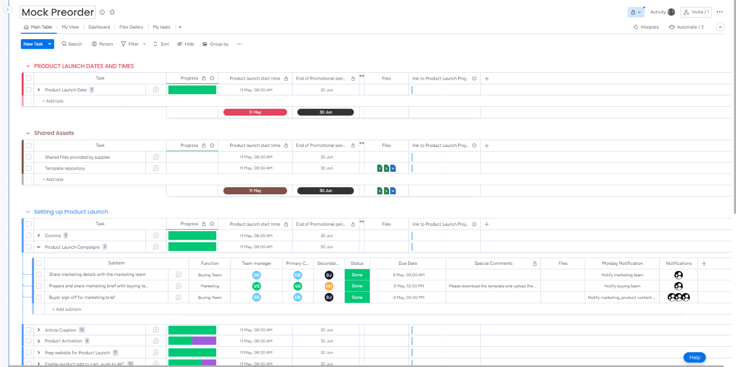Click the Invite button

pos(696,12)
